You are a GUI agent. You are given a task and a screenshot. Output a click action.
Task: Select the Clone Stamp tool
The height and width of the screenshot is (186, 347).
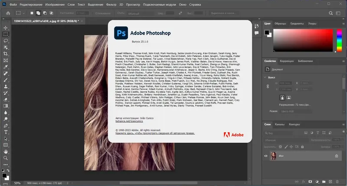(x=6, y=86)
